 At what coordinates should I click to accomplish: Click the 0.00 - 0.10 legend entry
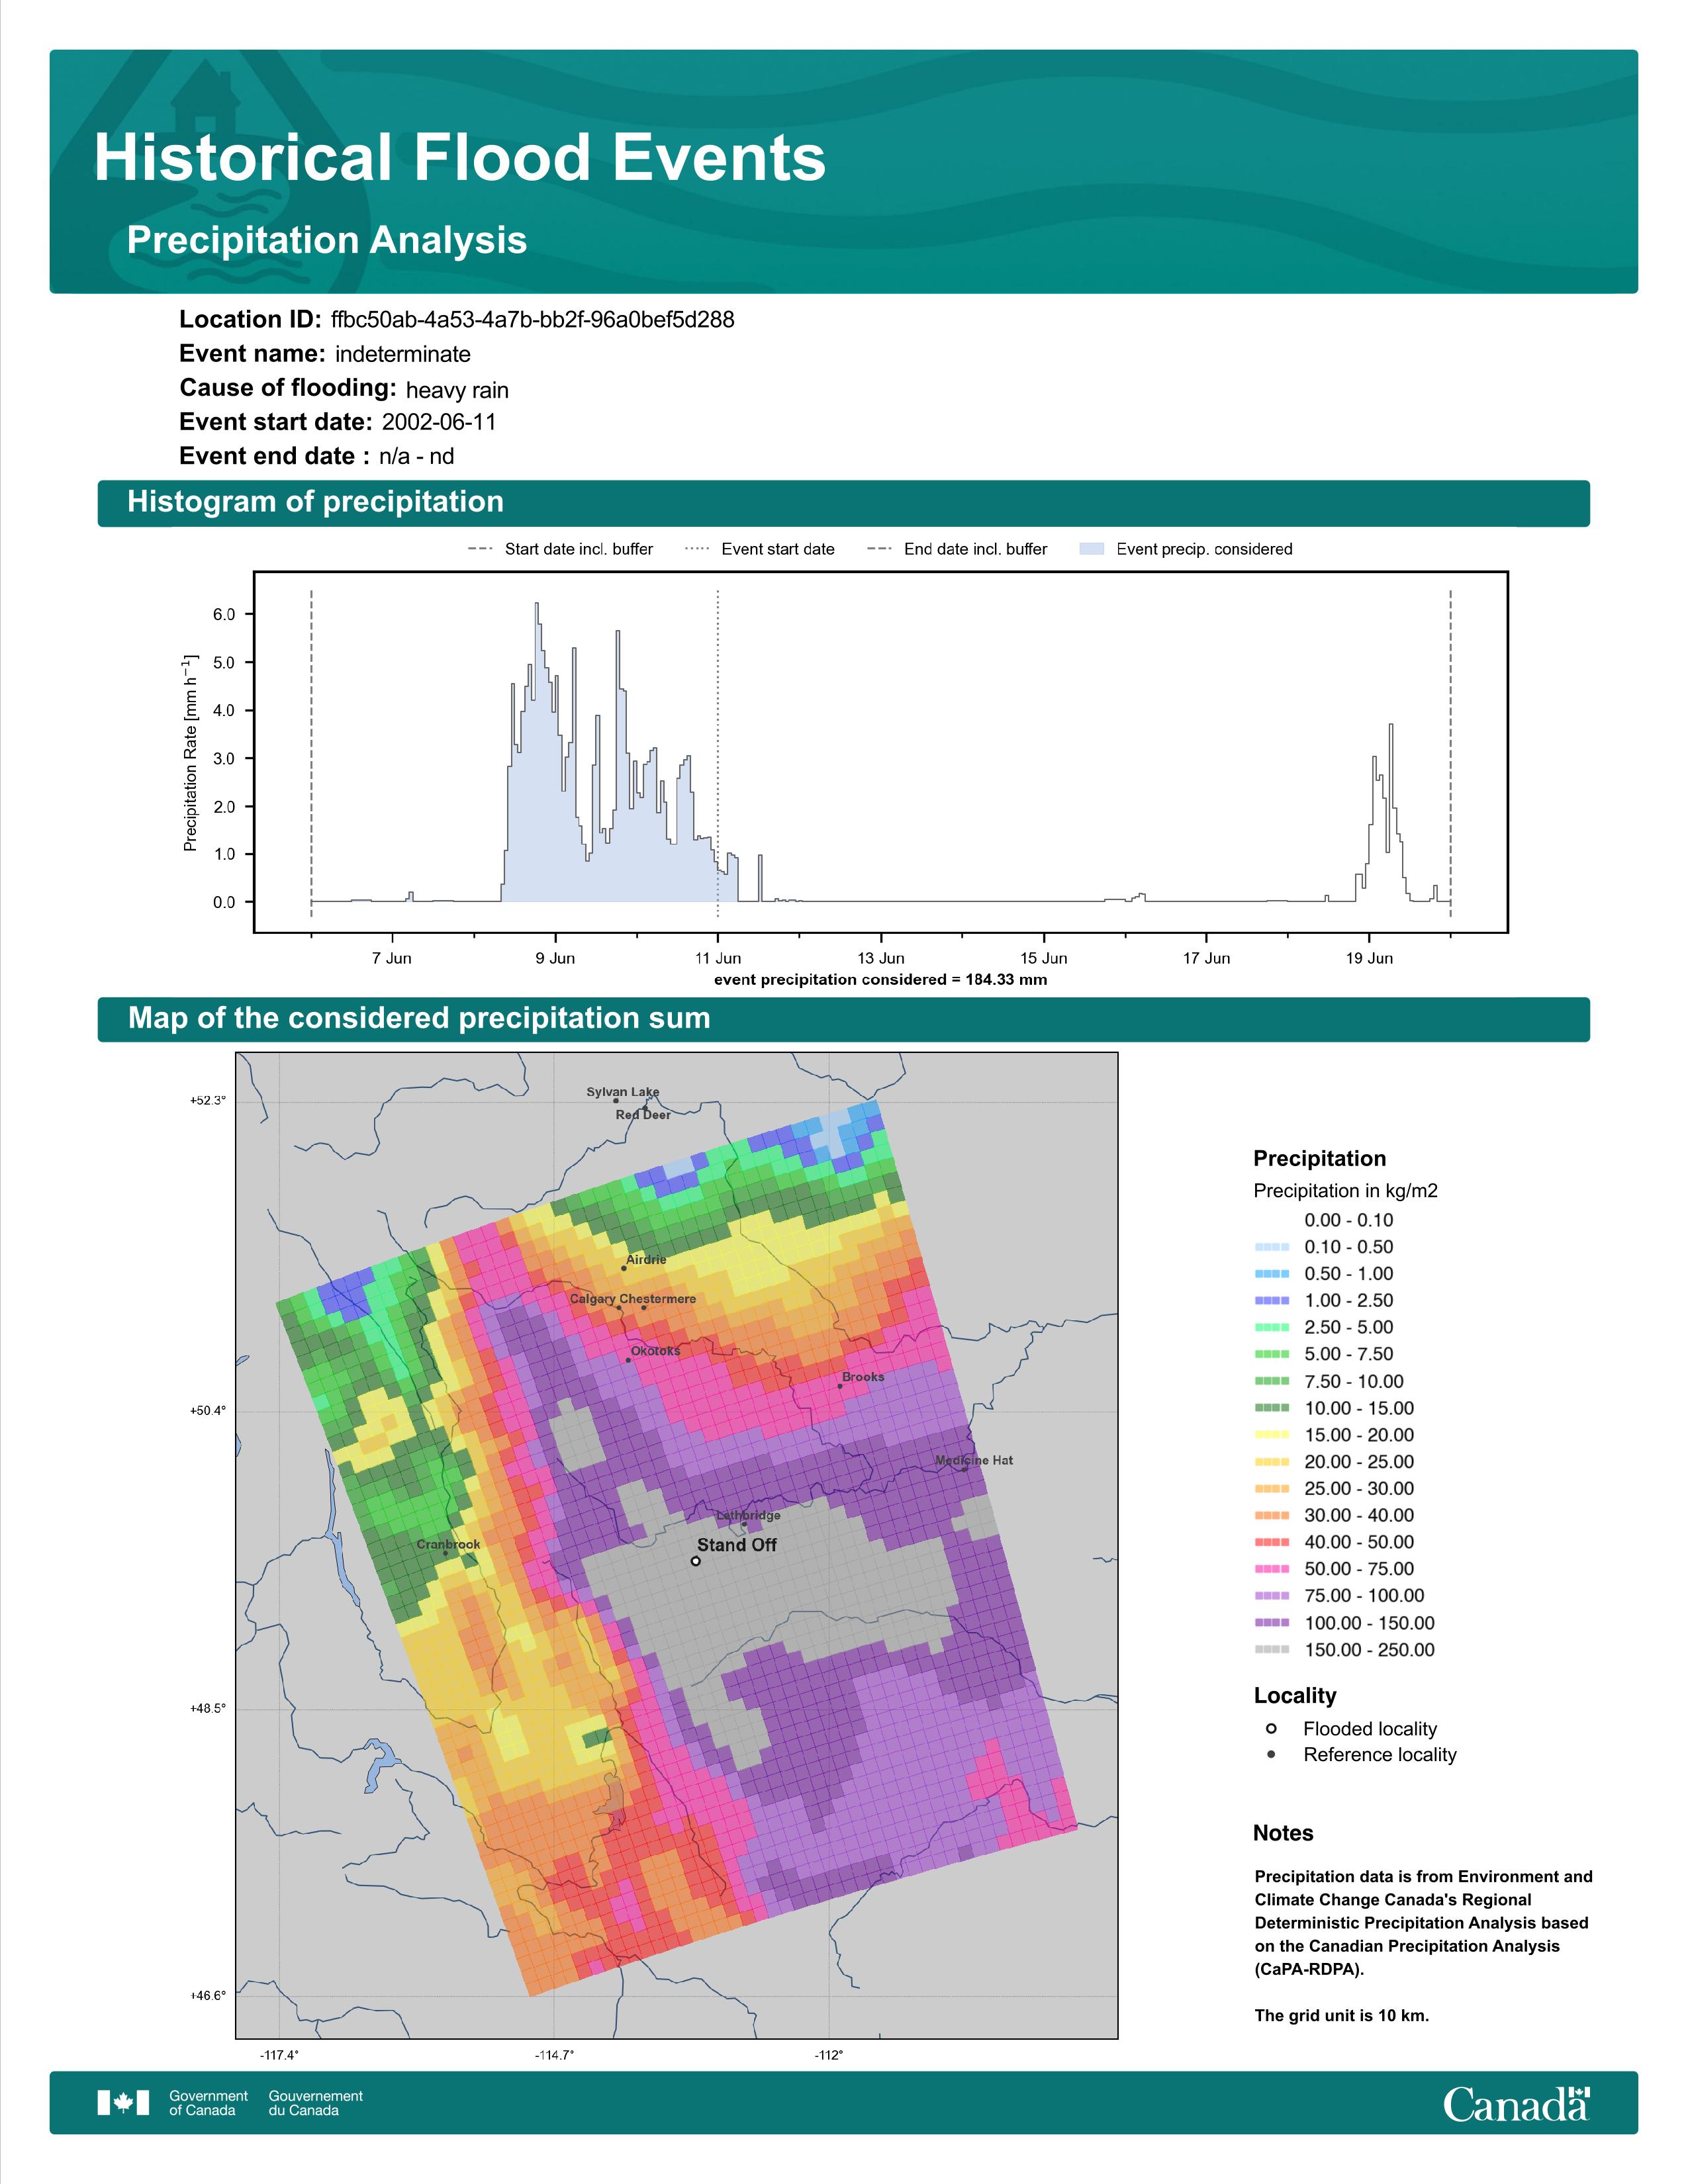point(1349,1220)
